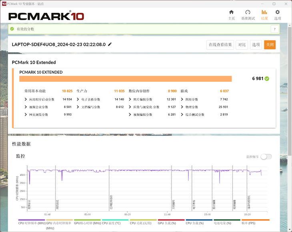The width and height of the screenshot is (292, 232).
Task: Click 数位内容创作 score 8 900
Action: point(172,91)
